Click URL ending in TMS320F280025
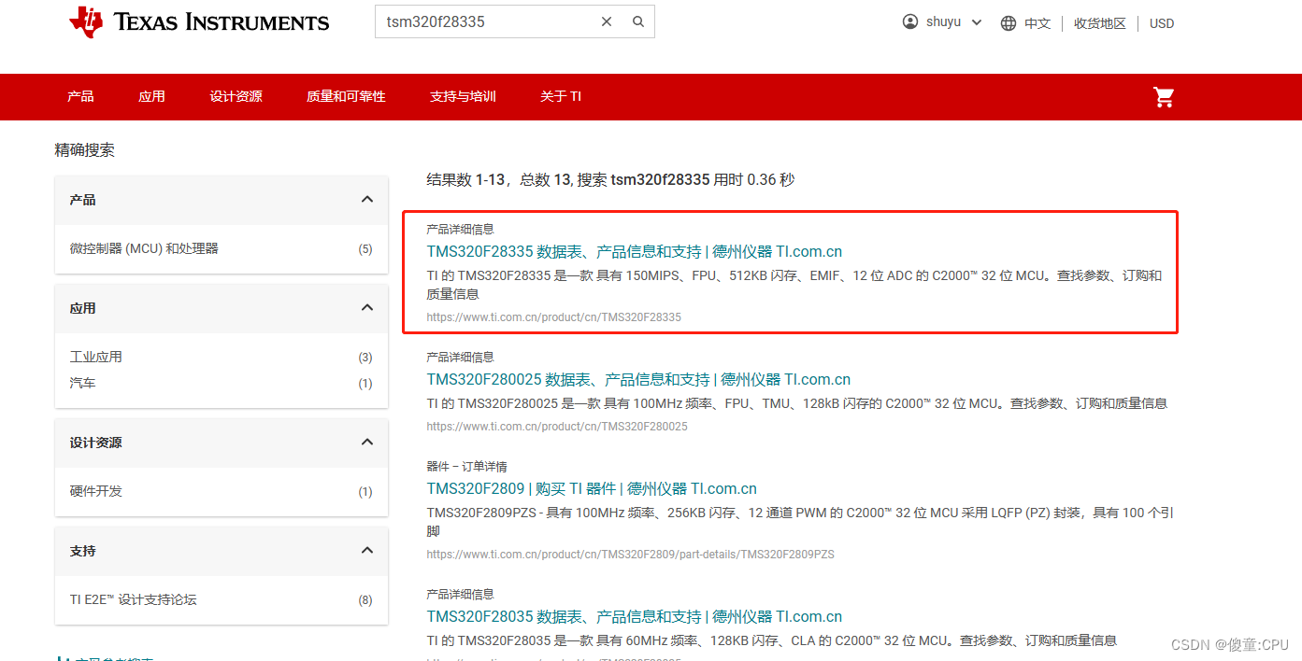 557,427
